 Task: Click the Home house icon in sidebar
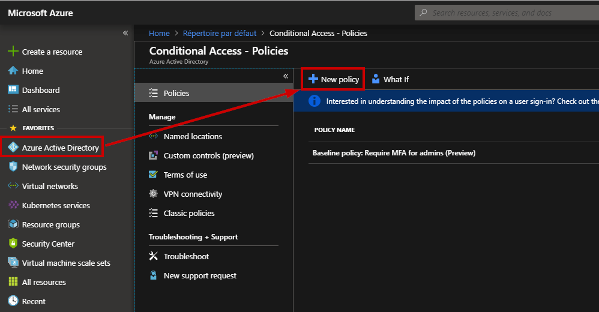(x=13, y=71)
